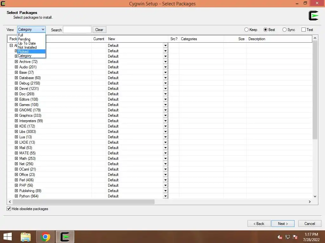This screenshot has height=243, width=325.
Task: Click the Cygwin Setup taskbar icon
Action: point(65,237)
